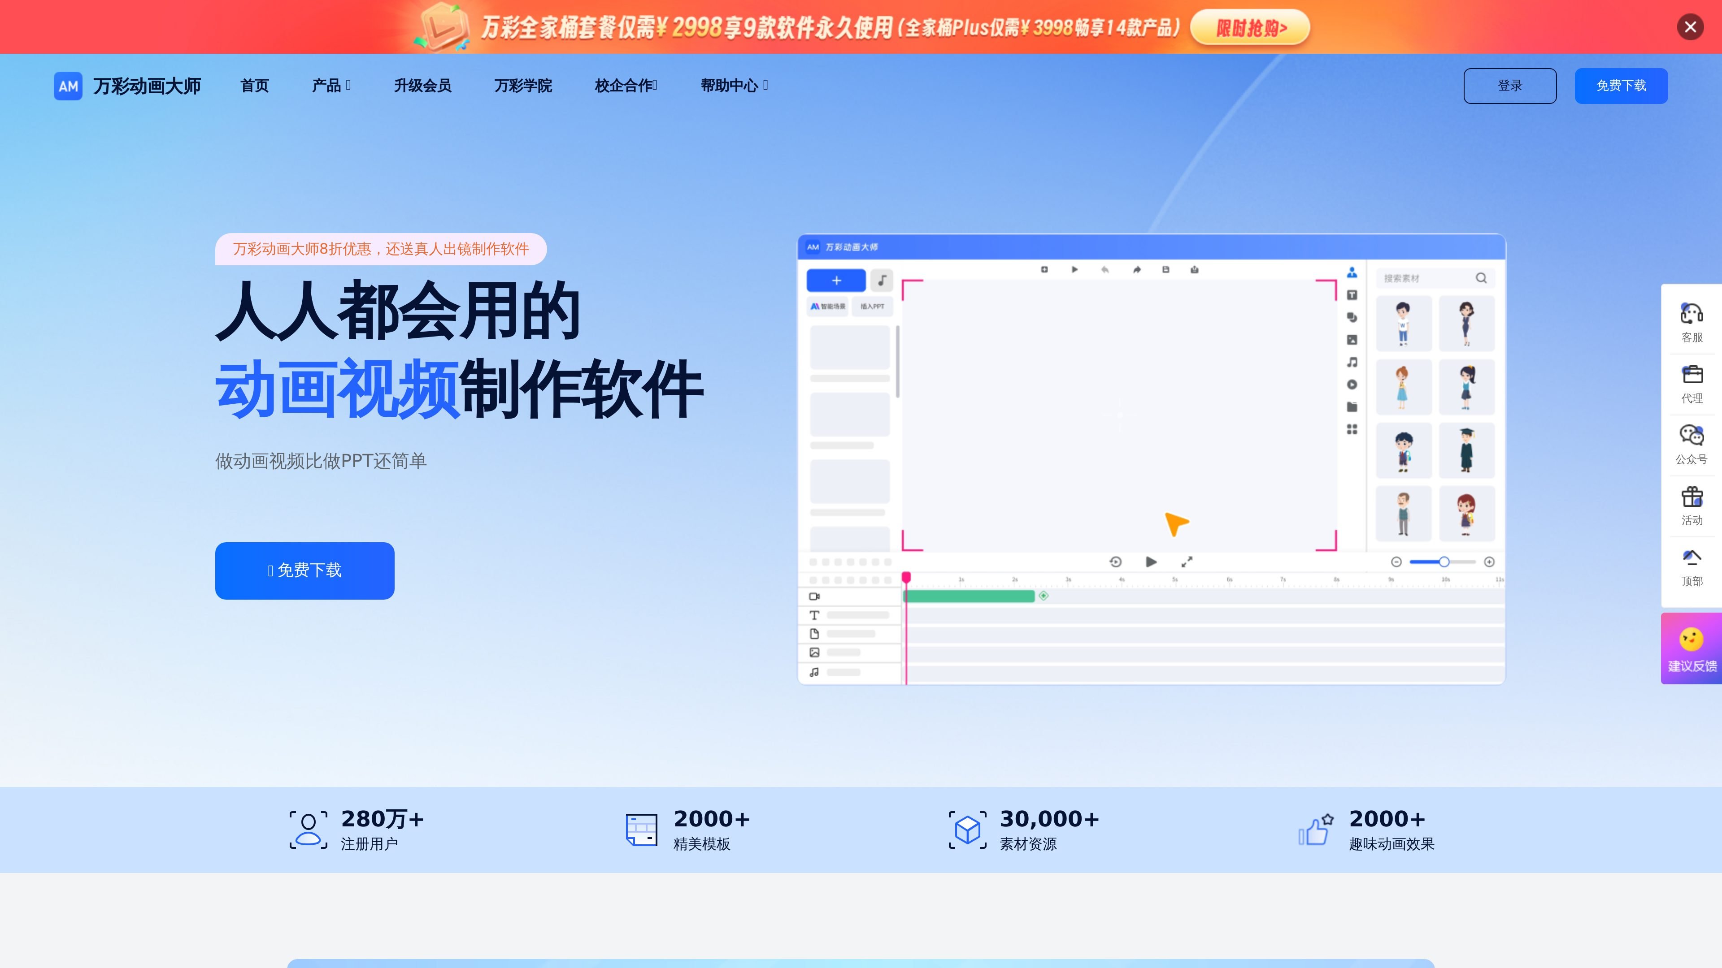This screenshot has height=968, width=1722.
Task: Open the 升级会员 nav item
Action: pyautogui.click(x=422, y=86)
